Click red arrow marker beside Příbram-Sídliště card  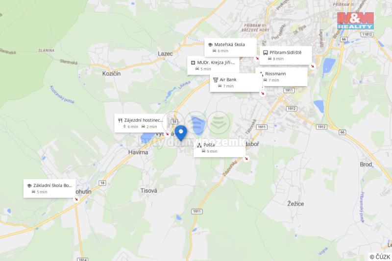(312, 66)
